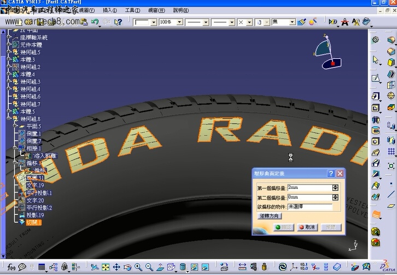Click the Measure Between icon

242,267
